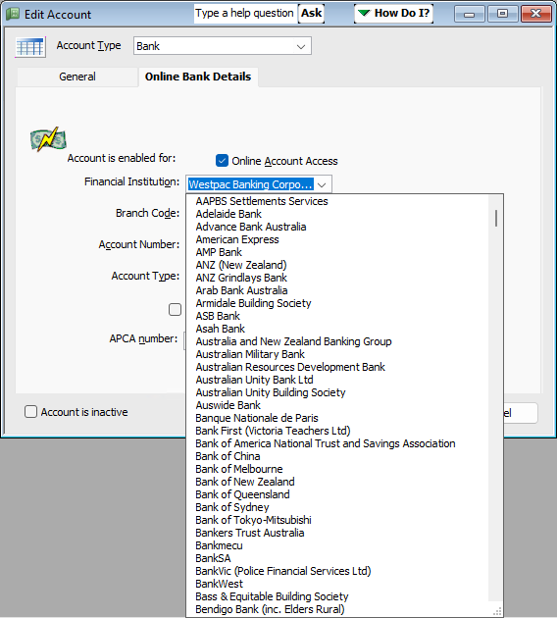Open the Account Type Bank dropdown
This screenshot has height=618, width=557.
pos(223,46)
